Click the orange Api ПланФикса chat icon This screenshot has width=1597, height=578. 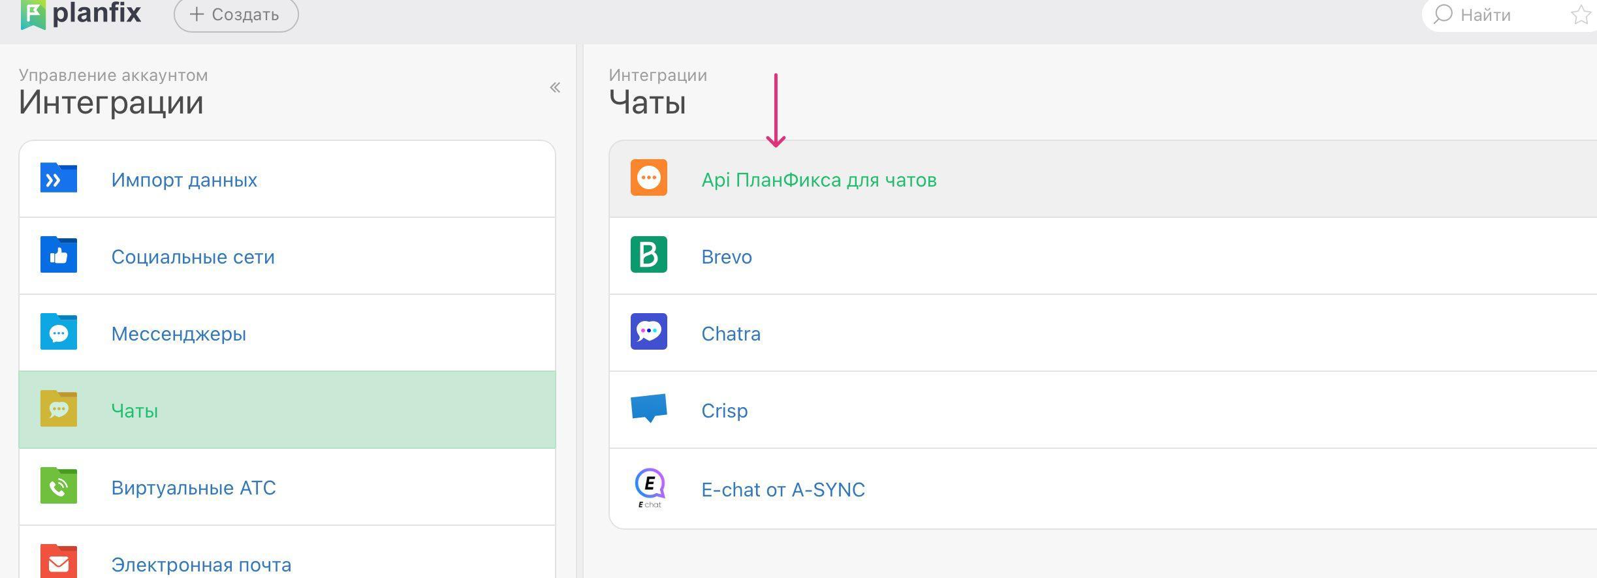point(648,177)
